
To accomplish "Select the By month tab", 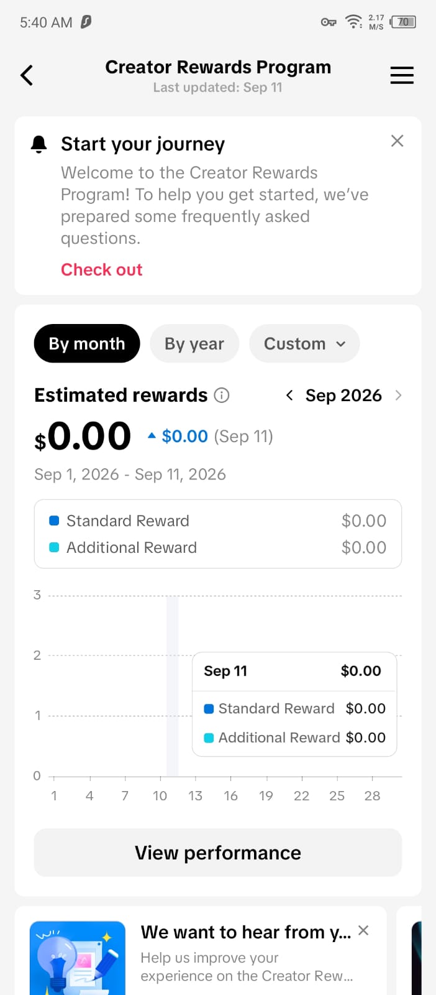I will click(87, 343).
